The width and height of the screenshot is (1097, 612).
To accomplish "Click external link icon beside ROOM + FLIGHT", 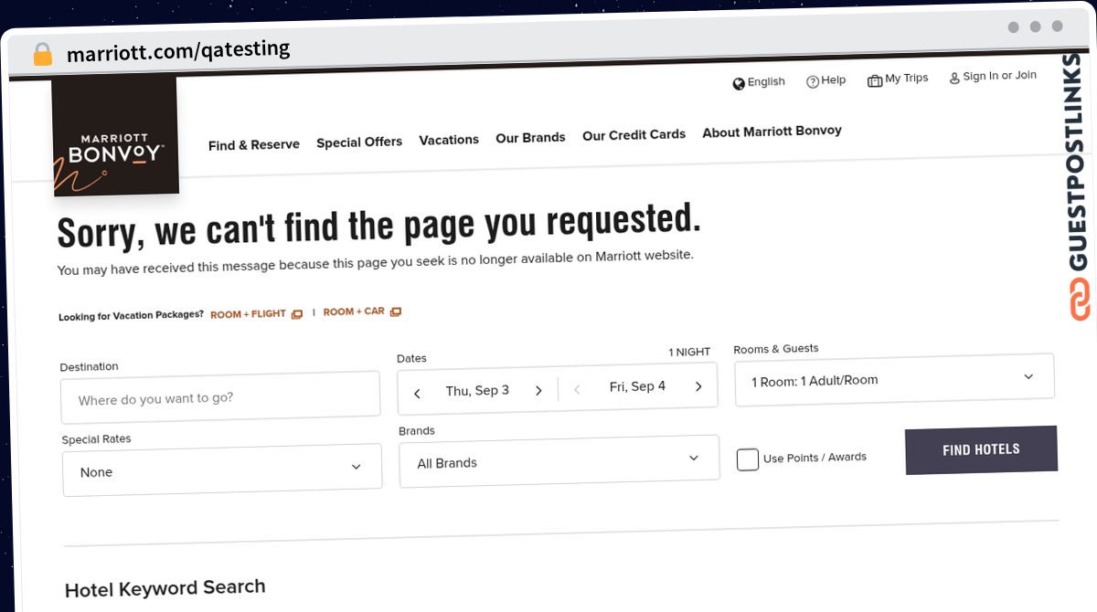I will [x=297, y=314].
